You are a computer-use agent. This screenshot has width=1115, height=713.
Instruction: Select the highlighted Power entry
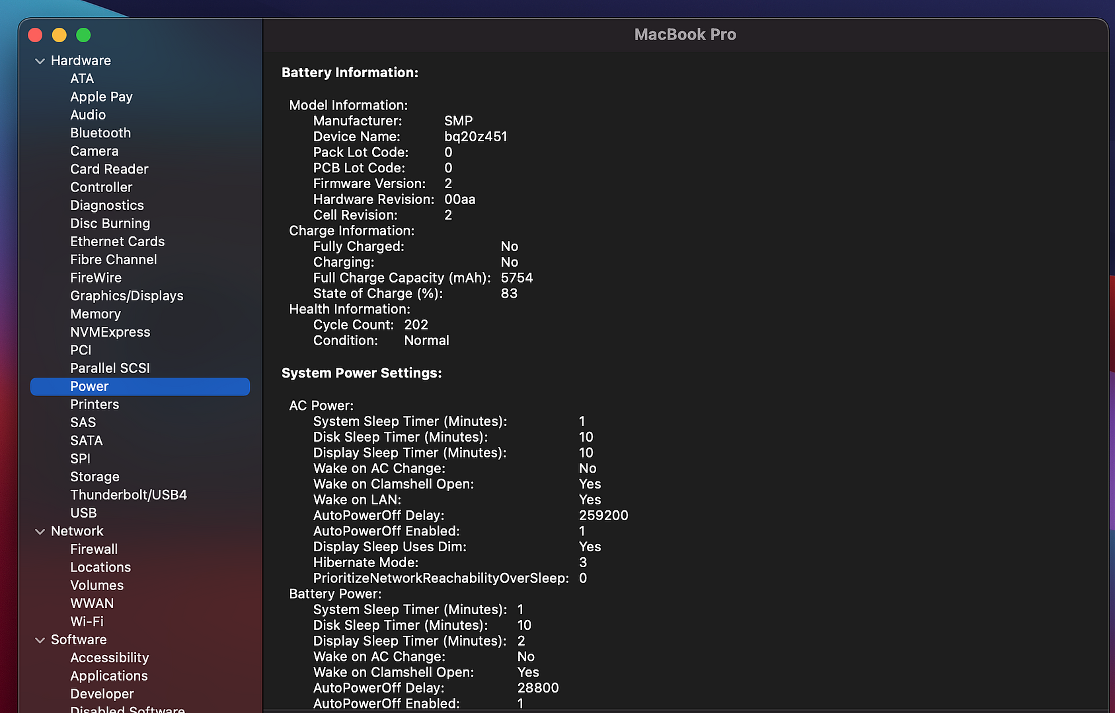140,386
